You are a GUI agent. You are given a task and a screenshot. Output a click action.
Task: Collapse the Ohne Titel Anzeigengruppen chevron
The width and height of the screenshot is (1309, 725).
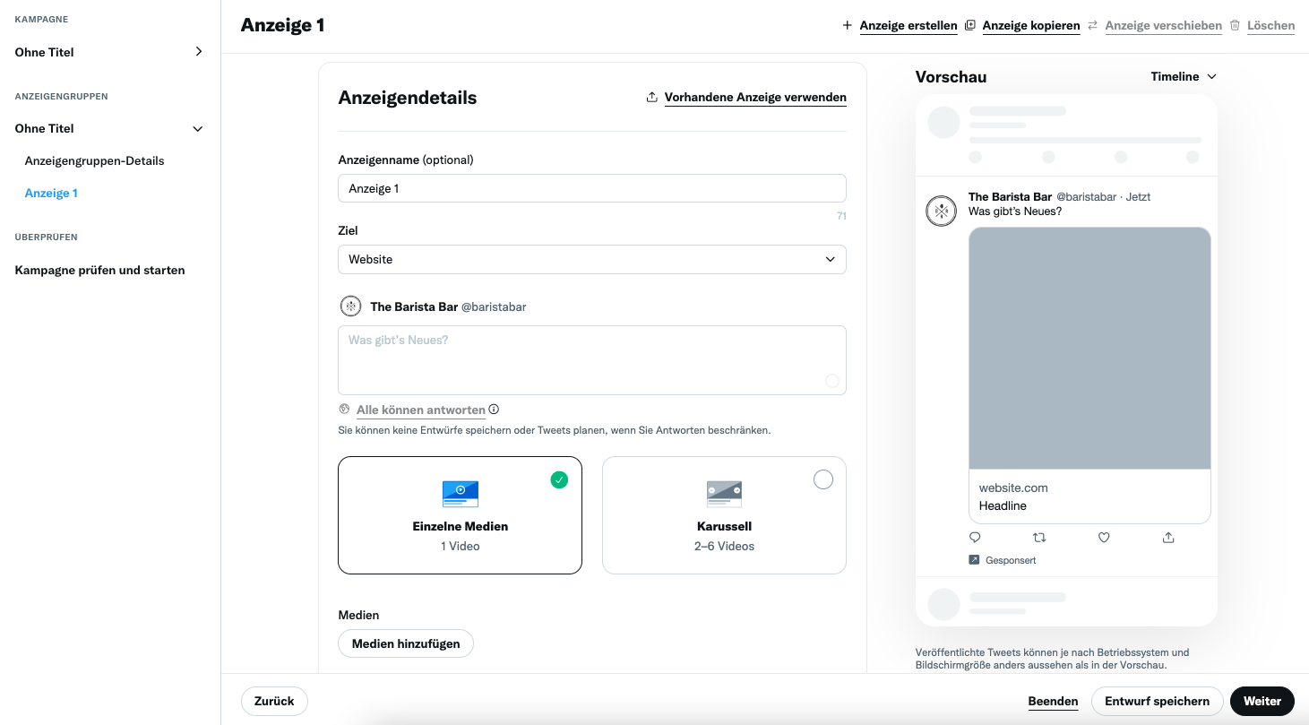coord(198,129)
